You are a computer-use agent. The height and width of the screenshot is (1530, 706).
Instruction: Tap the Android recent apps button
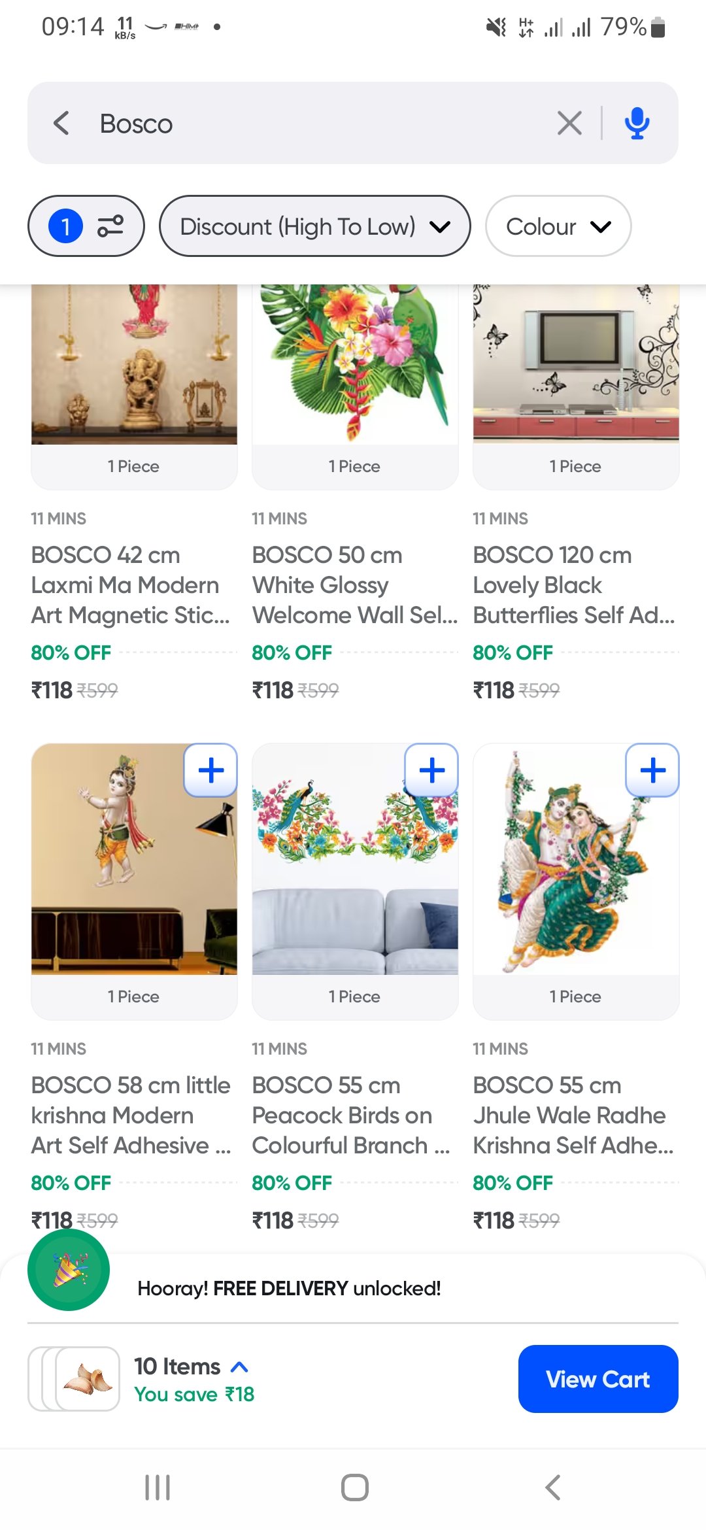coord(158,1487)
